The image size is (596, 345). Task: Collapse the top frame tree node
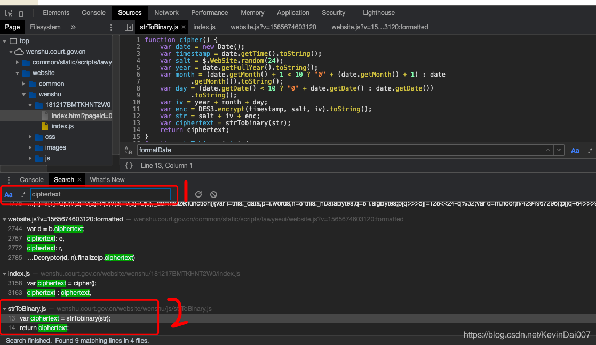5,41
